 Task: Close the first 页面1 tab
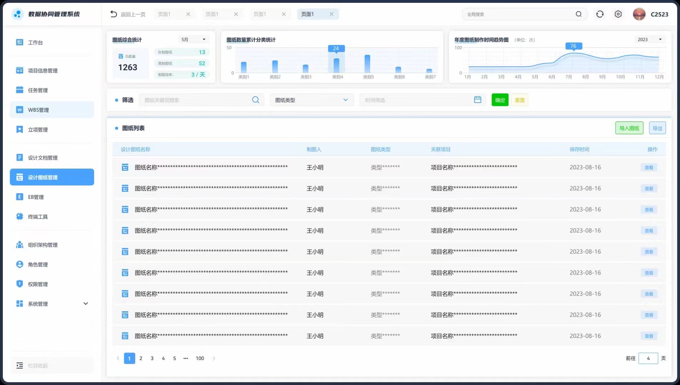coord(188,14)
